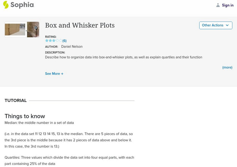Click the fifth rating star
This screenshot has width=237, height=167.
[60, 41]
